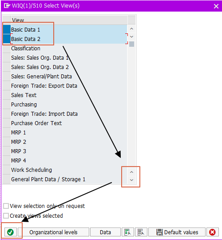The image size is (222, 240).
Task: Select the Purchase Order Text row
Action: (x=69, y=123)
